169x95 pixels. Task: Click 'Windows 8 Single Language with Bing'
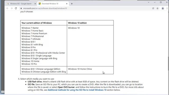point(39,58)
